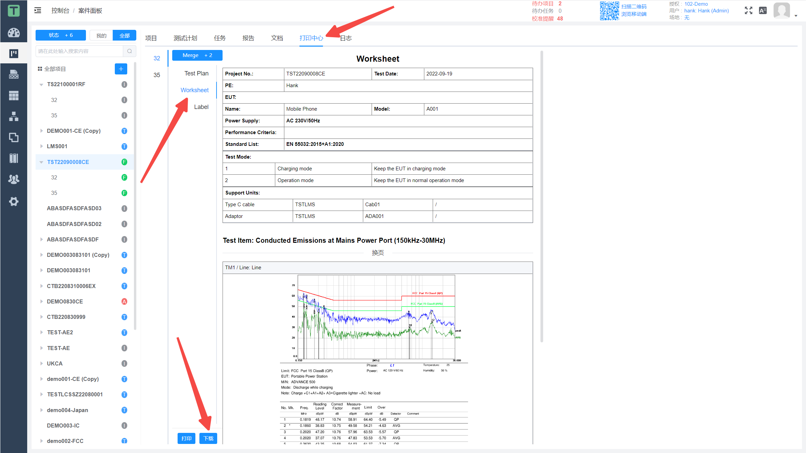Image resolution: width=806 pixels, height=453 pixels.
Task: Open the Merge +2 dropdown
Action: pos(197,55)
